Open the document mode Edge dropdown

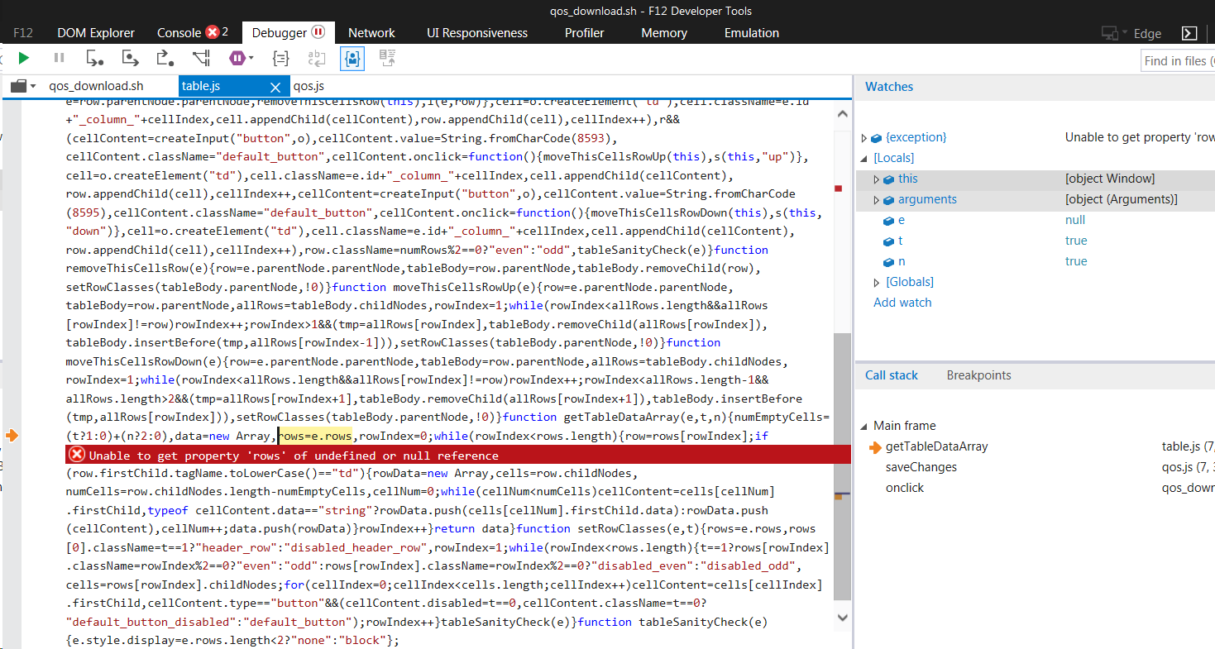[1148, 33]
